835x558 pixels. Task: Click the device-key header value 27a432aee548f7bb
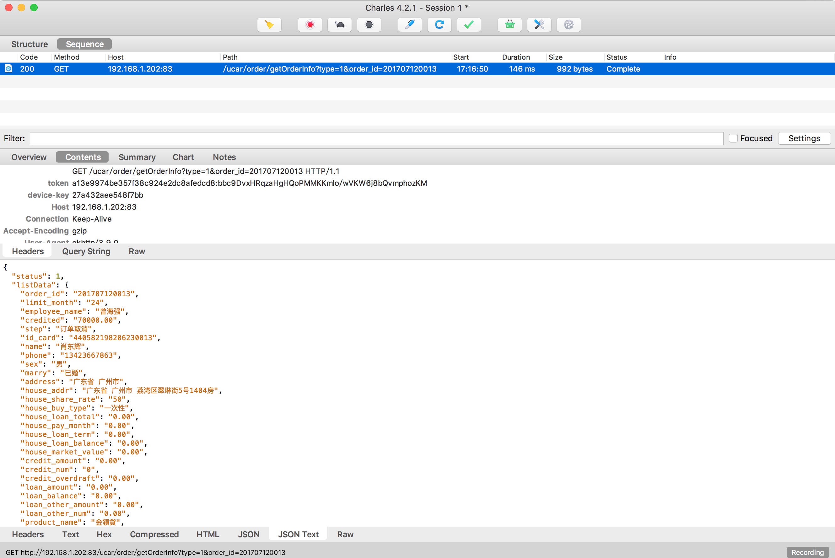coord(107,195)
